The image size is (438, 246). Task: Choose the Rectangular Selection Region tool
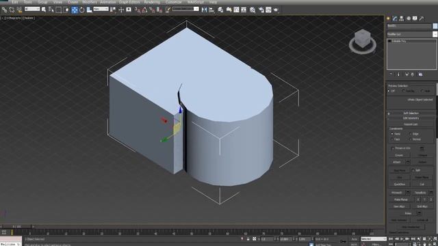(59, 10)
